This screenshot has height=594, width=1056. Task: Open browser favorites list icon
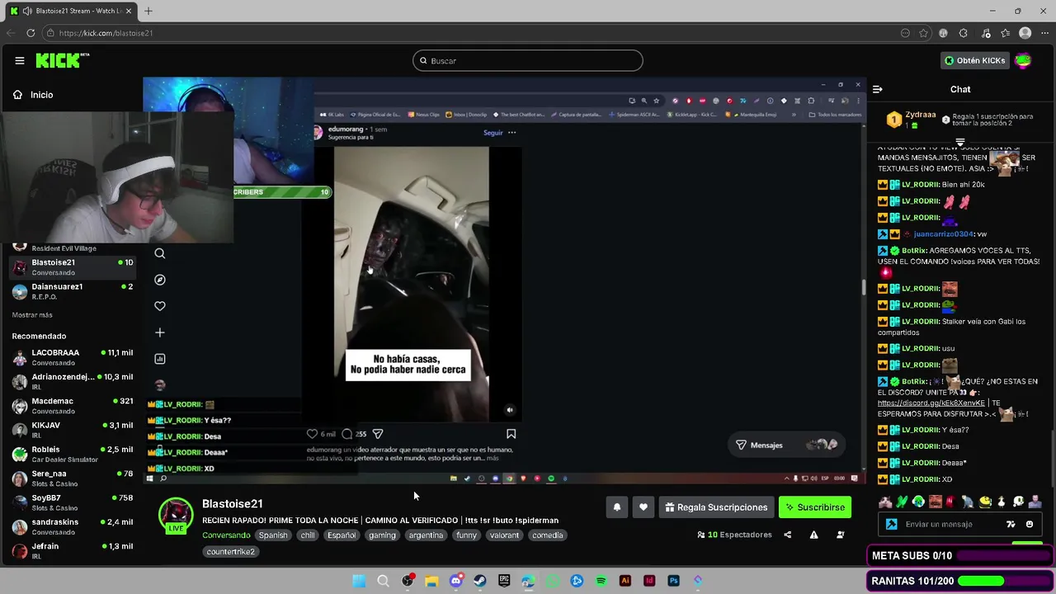click(x=1005, y=33)
